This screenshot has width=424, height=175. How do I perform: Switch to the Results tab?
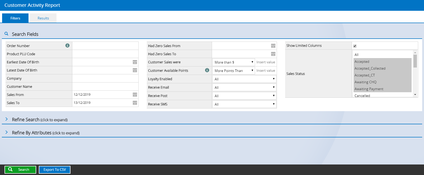click(43, 18)
